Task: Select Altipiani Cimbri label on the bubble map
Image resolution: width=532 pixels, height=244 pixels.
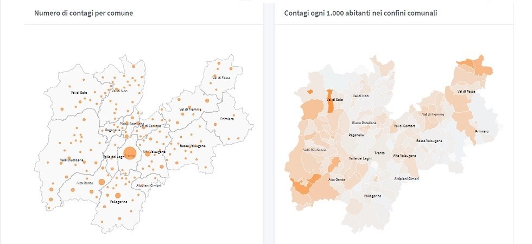Action: click(149, 185)
